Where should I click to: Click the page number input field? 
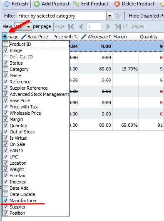[x=94, y=27]
